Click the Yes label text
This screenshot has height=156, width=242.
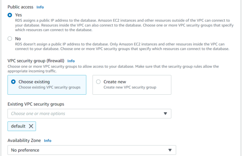click(x=19, y=14)
